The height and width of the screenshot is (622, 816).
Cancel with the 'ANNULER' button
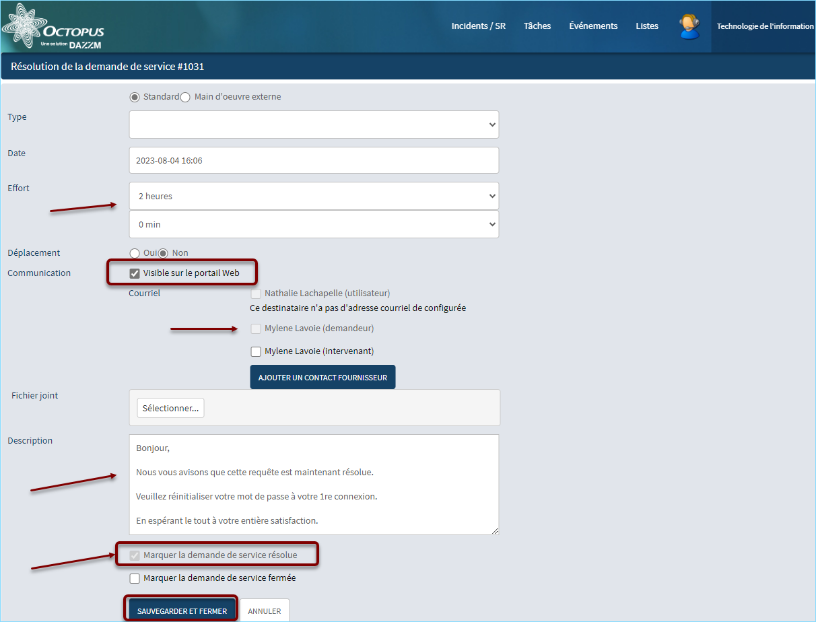(x=264, y=611)
